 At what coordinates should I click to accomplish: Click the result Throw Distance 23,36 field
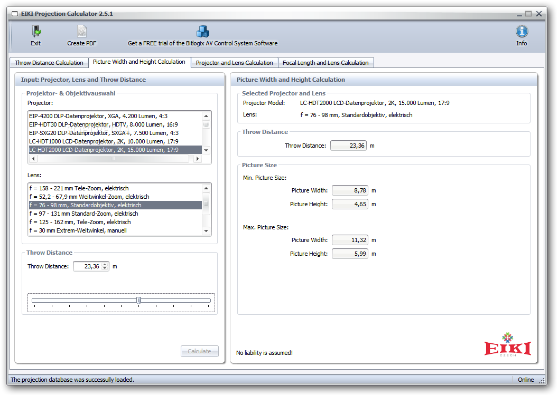348,146
